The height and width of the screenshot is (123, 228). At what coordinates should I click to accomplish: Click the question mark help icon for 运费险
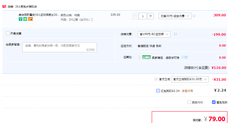pyautogui.click(x=186, y=57)
